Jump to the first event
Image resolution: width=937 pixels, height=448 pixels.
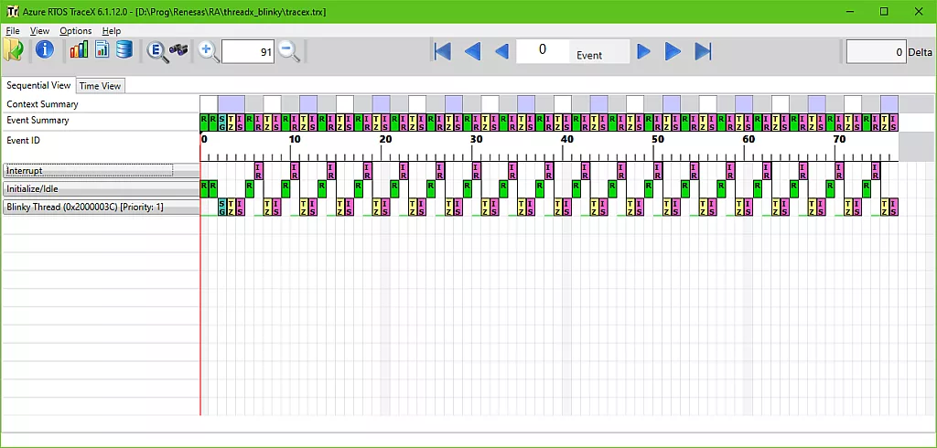442,51
